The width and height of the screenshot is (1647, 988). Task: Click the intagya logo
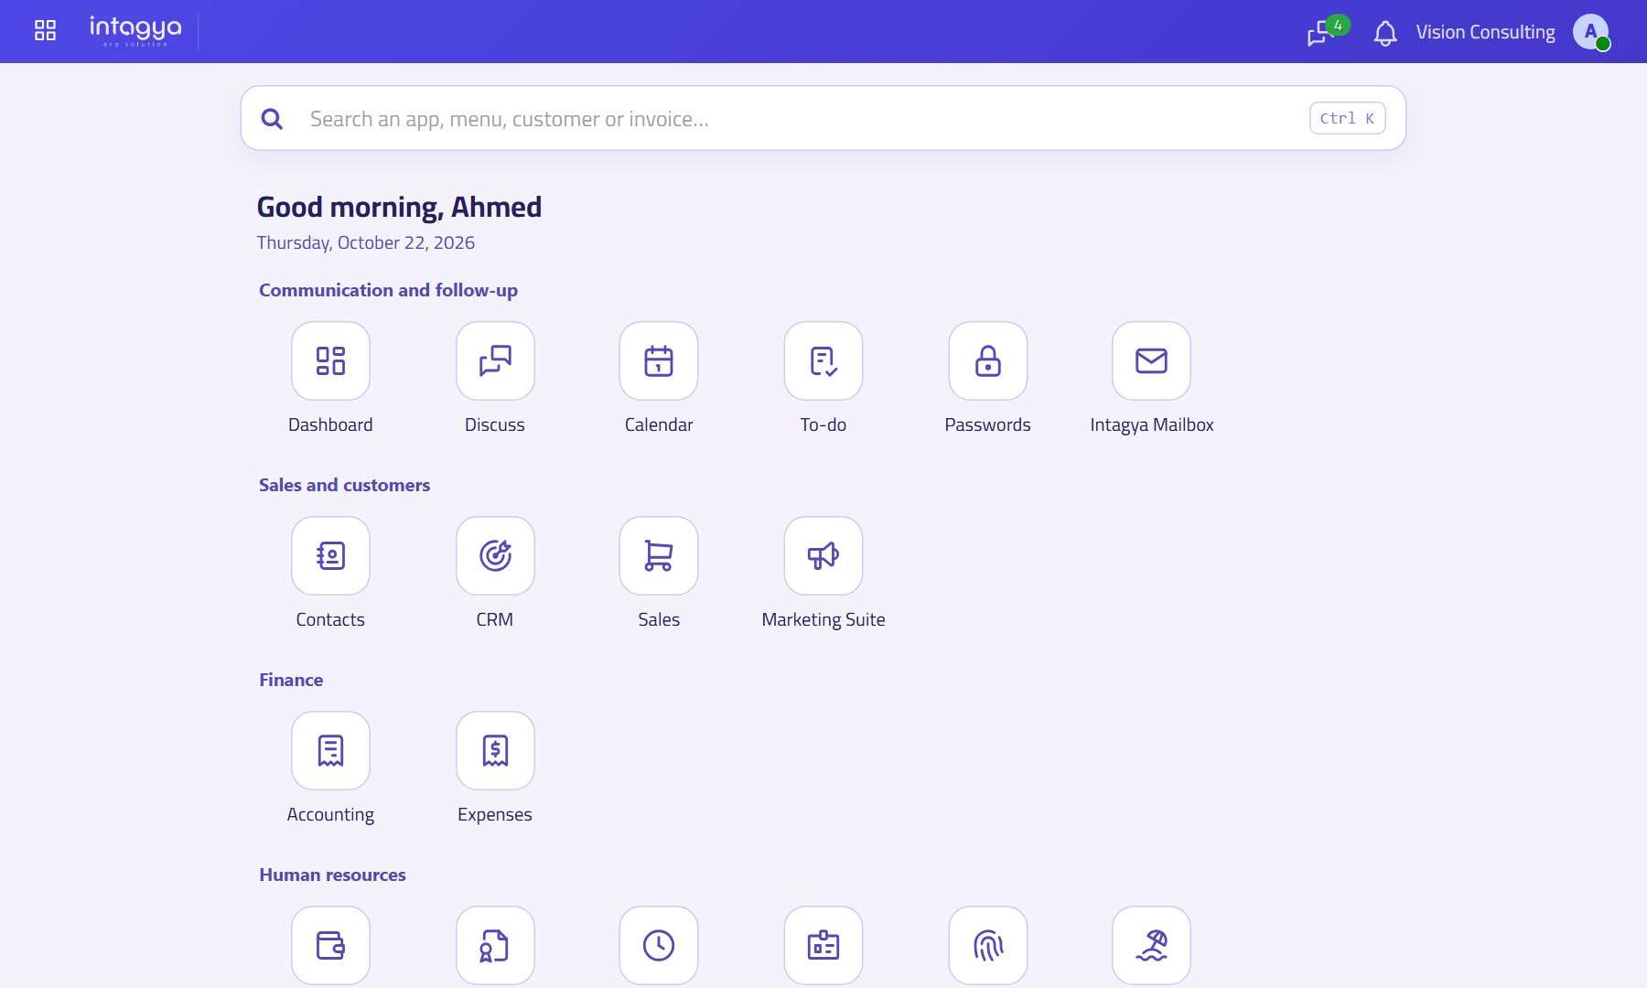tap(135, 31)
